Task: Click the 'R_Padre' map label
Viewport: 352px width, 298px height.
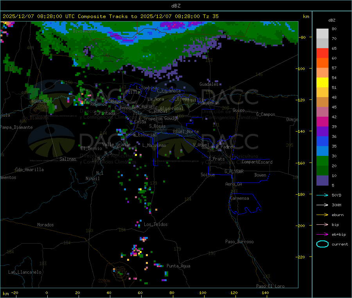Action: [224, 147]
